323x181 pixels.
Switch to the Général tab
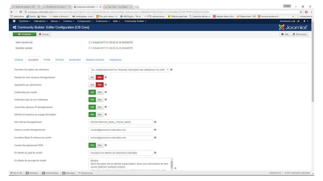coord(19,60)
